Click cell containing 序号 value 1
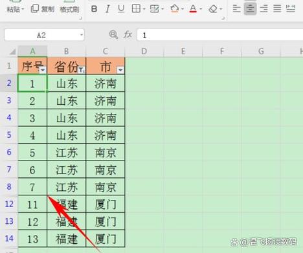The image size is (303, 253). pos(32,83)
